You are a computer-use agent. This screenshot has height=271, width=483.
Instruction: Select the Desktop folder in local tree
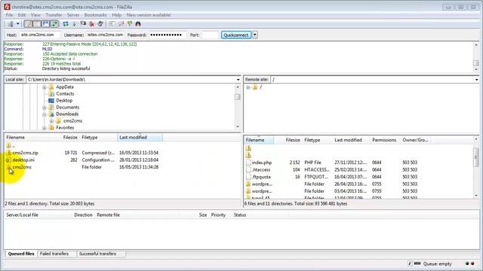pos(64,101)
